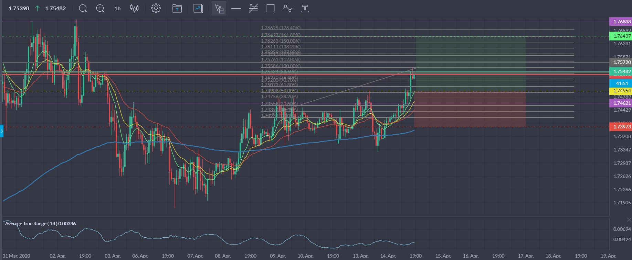Click the 1.71905 price axis value
This screenshot has height=260, width=632.
(622, 203)
